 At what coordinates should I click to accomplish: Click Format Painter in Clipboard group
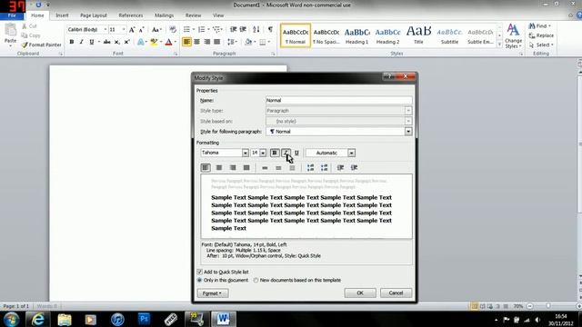pos(41,45)
